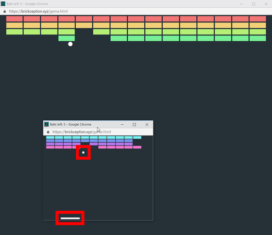
Task: Maximize the inner Chrome window
Action: pos(134,124)
